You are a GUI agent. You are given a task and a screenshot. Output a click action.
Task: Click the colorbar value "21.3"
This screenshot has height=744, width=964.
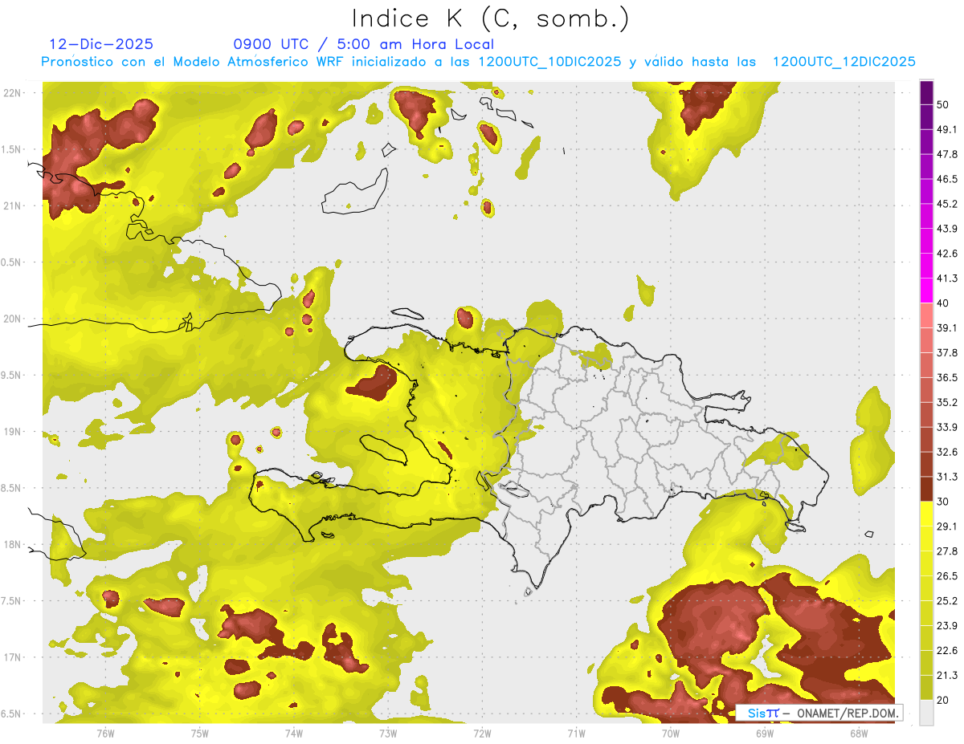pos(947,675)
